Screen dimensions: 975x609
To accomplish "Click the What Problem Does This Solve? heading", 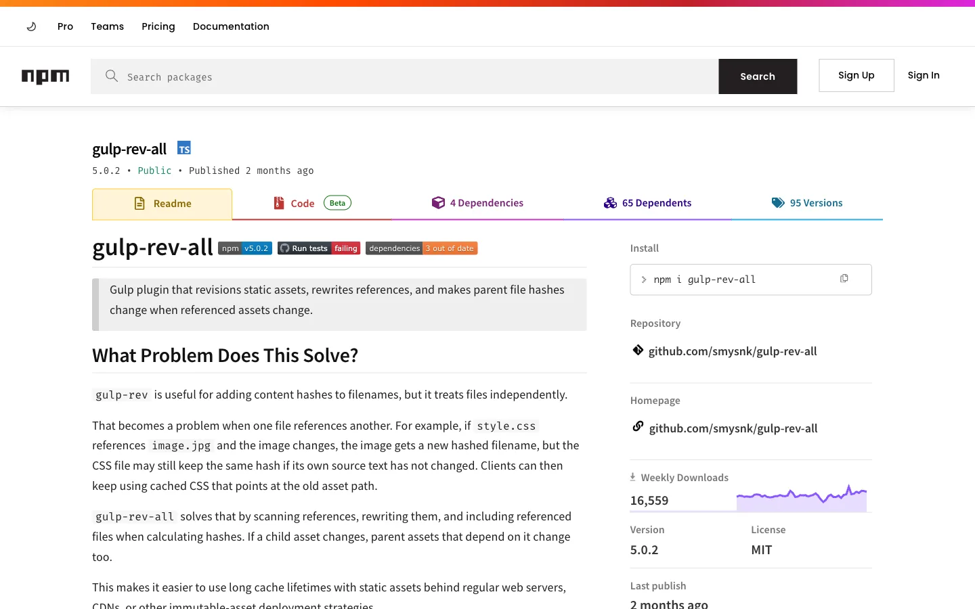I will coord(225,355).
